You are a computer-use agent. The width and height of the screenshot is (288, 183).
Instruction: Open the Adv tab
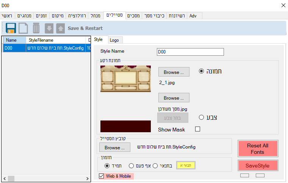point(193,16)
